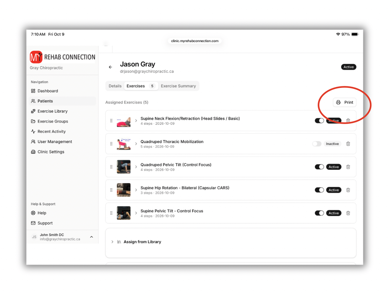Click drag handle of Quadruped Pelvic Tilt row

point(111,167)
